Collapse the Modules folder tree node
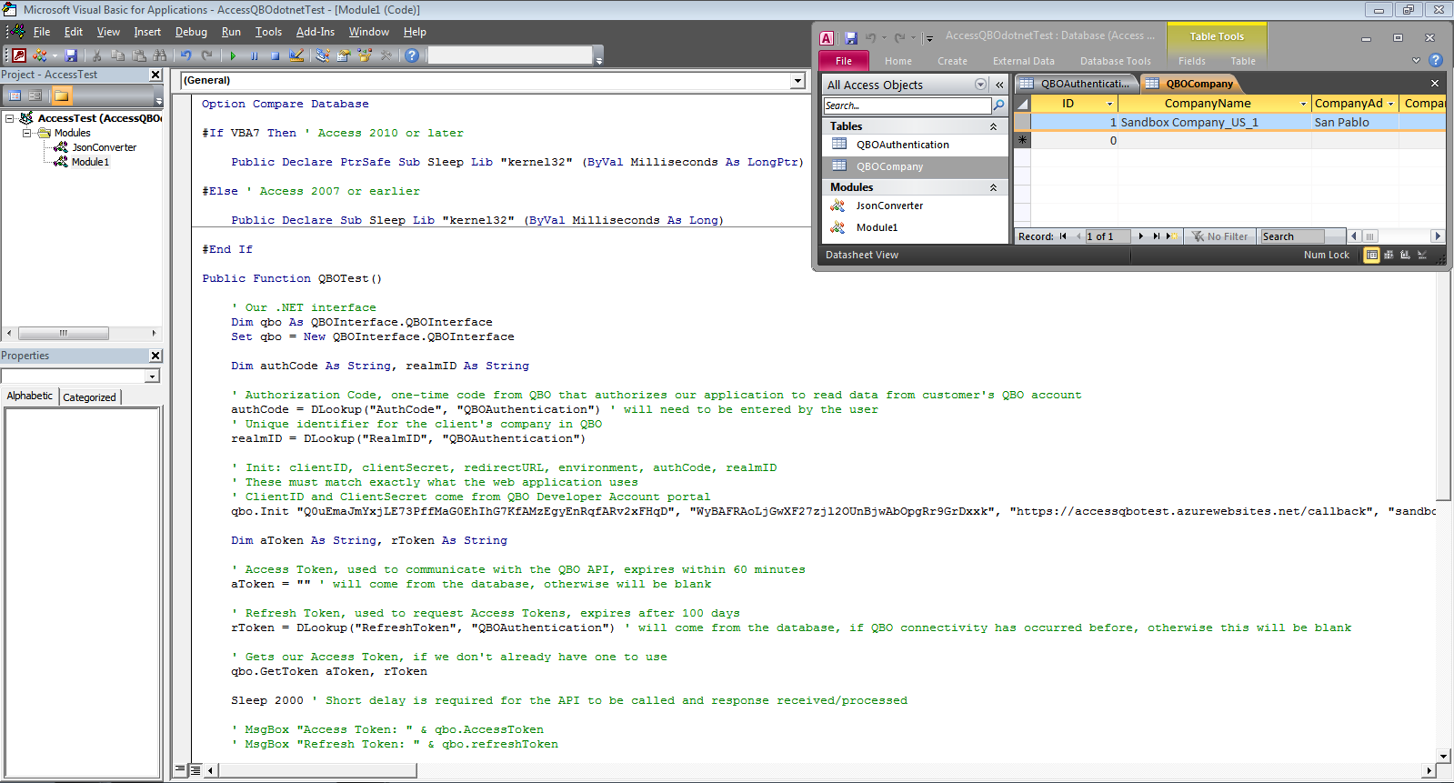The image size is (1454, 783). [x=26, y=133]
